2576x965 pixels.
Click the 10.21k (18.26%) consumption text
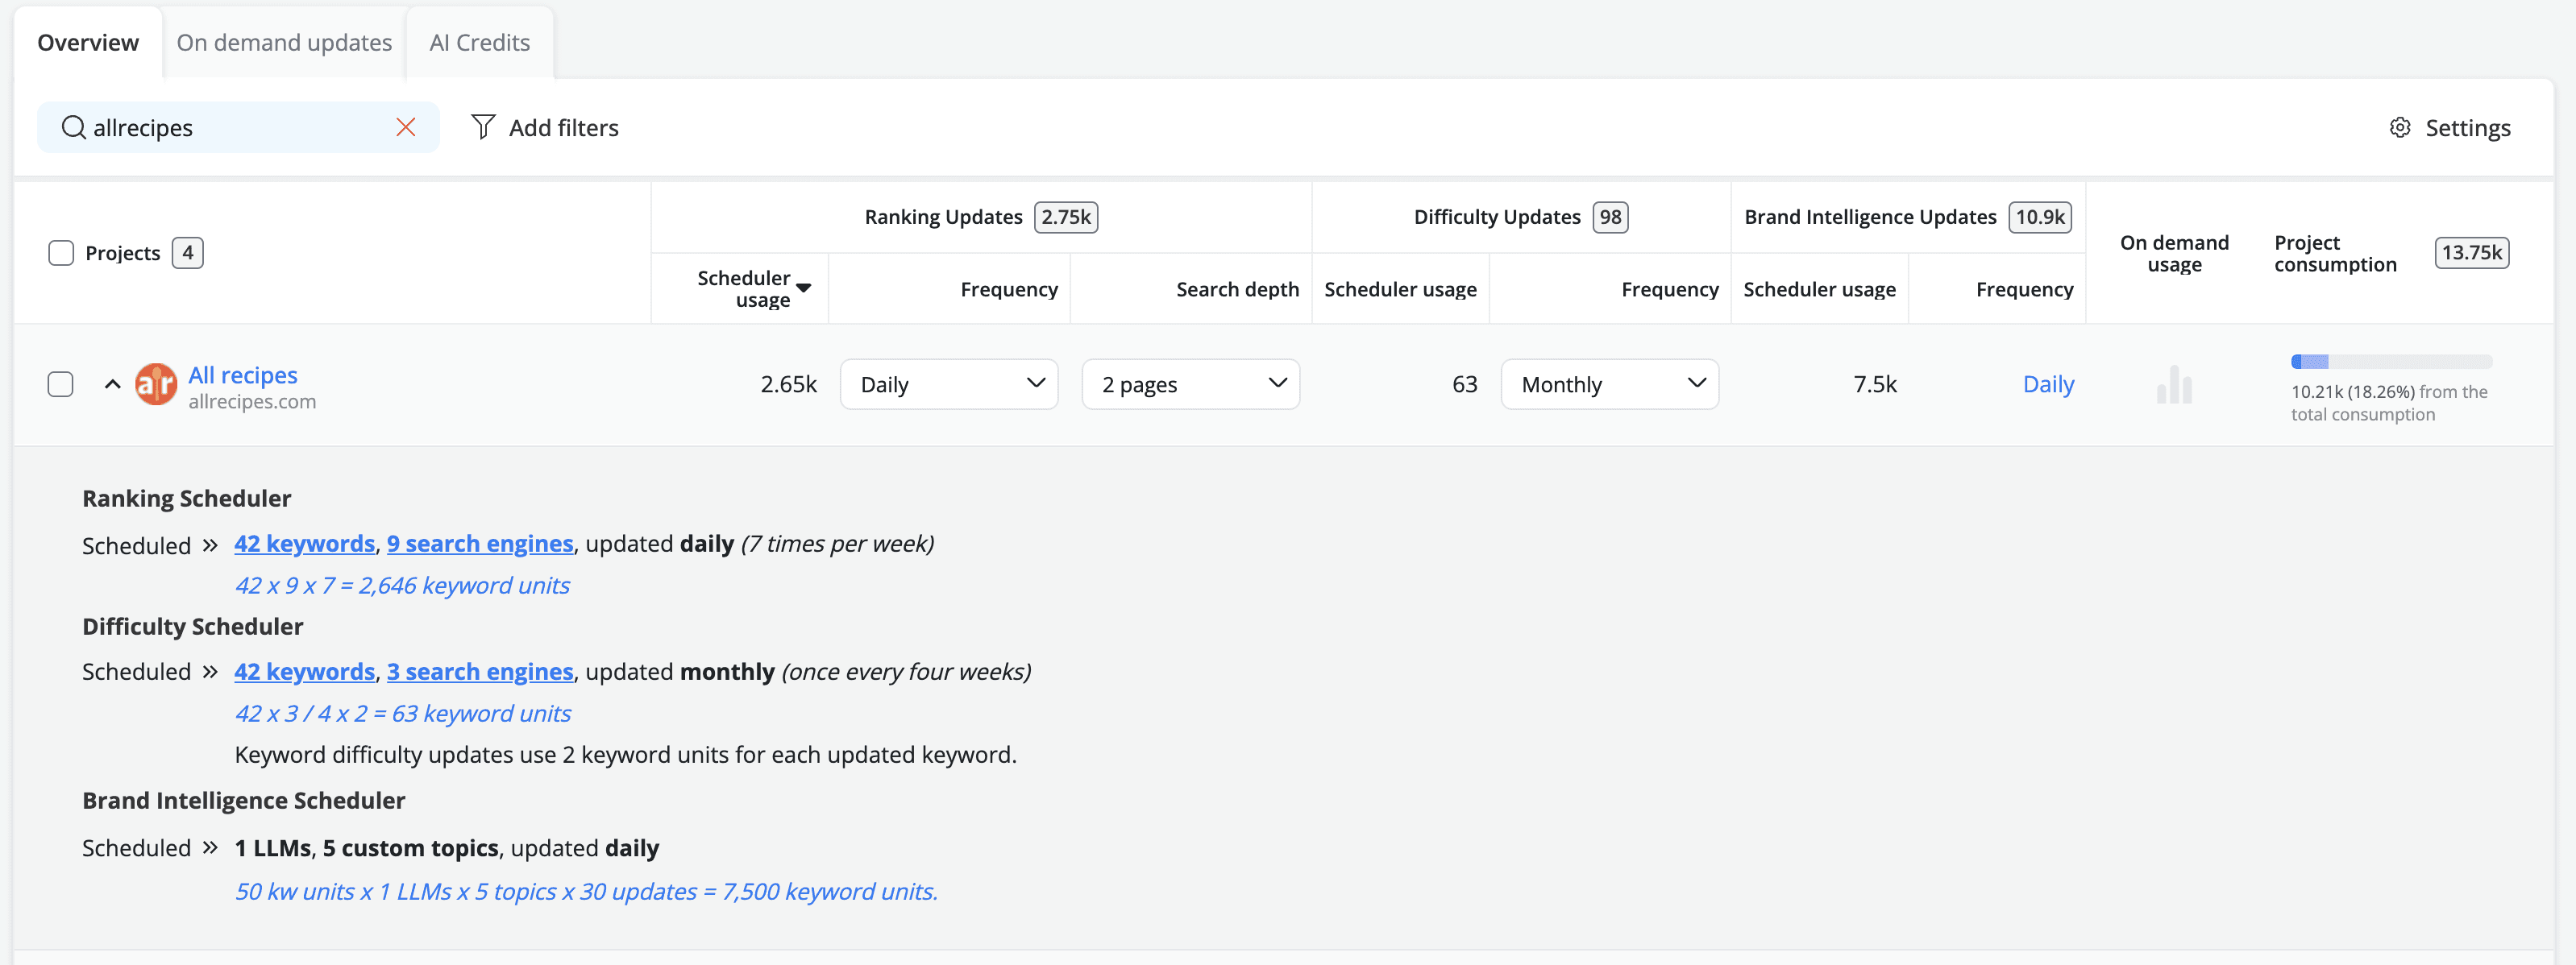(x=2353, y=391)
